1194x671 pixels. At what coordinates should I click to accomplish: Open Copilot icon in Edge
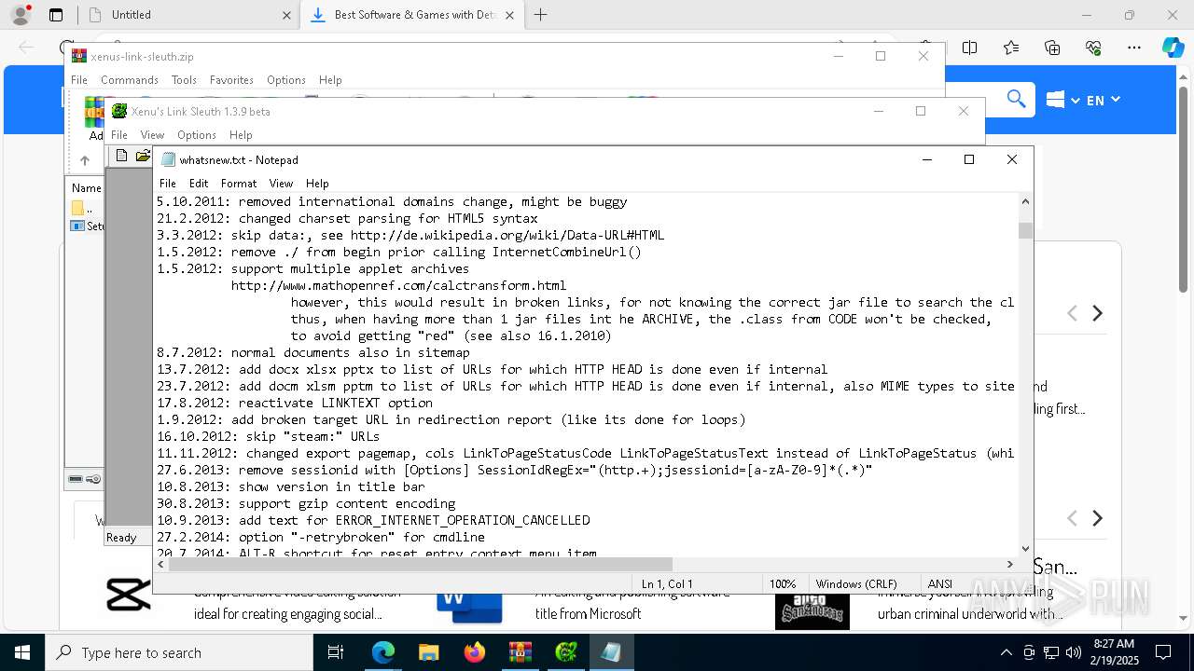pos(1173,48)
